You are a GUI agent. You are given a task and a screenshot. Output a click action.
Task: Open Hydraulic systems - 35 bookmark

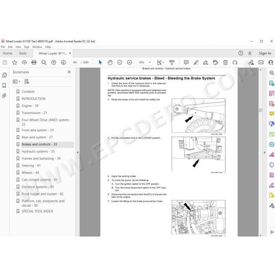click(38, 151)
